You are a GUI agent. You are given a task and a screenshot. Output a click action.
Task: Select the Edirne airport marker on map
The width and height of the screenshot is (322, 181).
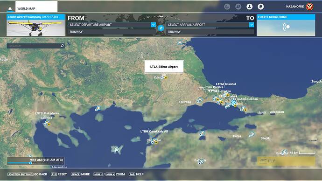pyautogui.click(x=164, y=77)
